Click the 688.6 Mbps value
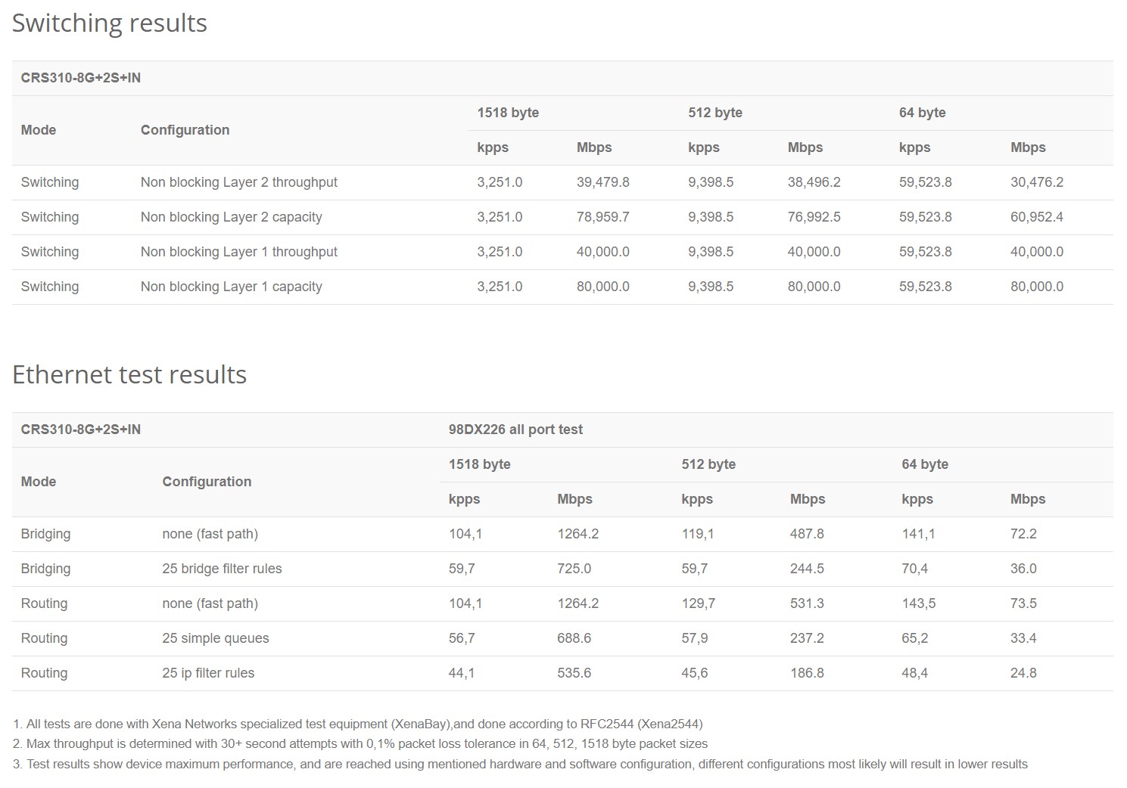This screenshot has width=1127, height=788. tap(574, 638)
